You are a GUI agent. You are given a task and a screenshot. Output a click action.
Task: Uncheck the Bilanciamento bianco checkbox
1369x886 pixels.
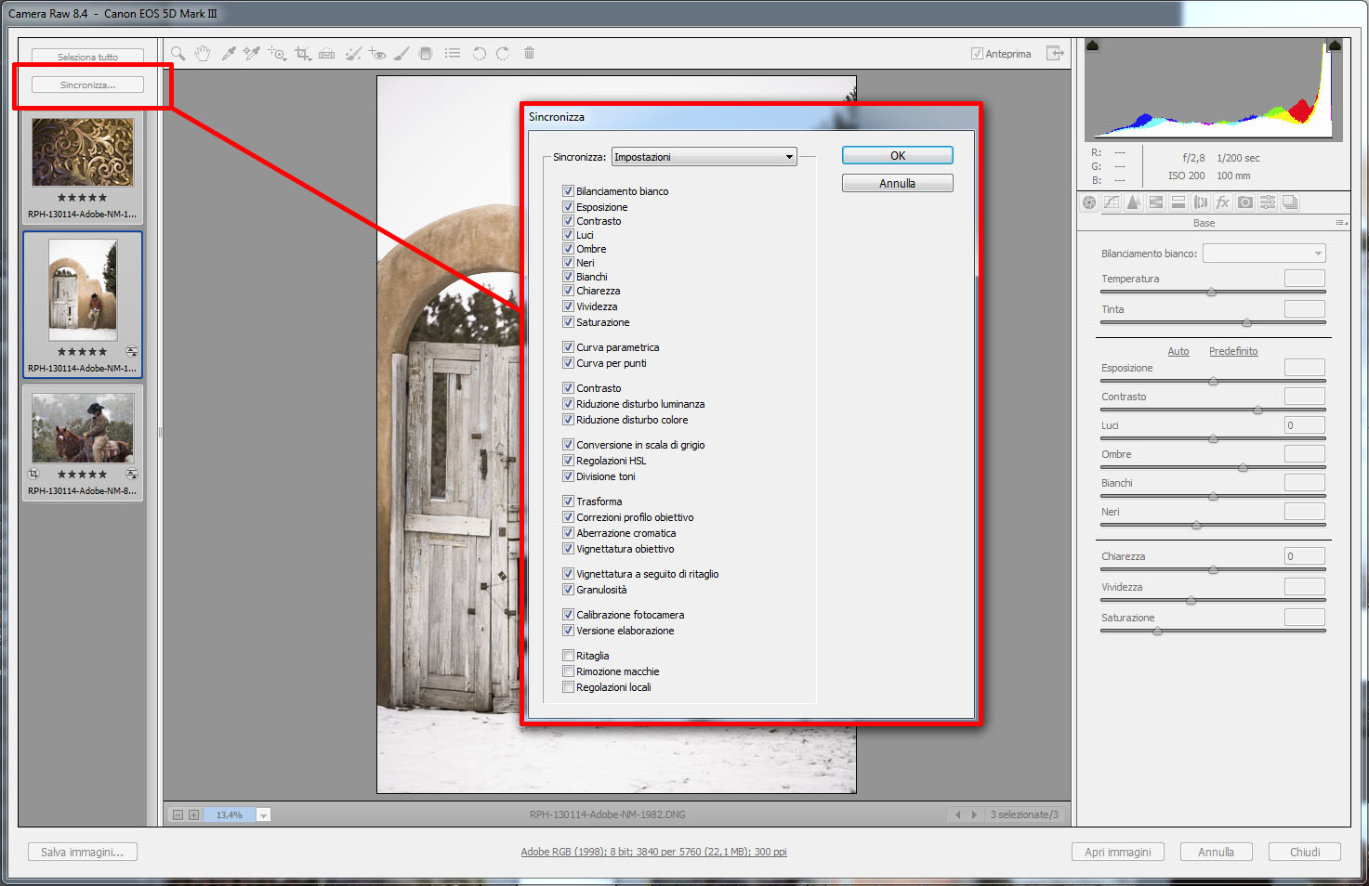(x=568, y=191)
